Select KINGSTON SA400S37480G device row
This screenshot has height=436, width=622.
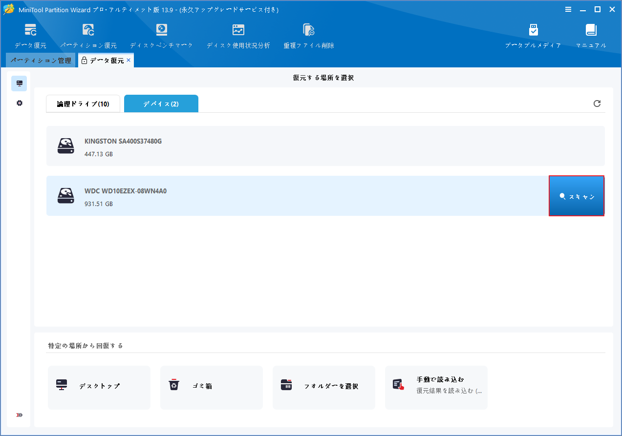pos(325,146)
